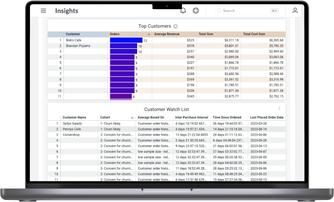Viewport: 334px width, 202px height.
Task: Toggle sort arrow on Orders column
Action: point(149,34)
